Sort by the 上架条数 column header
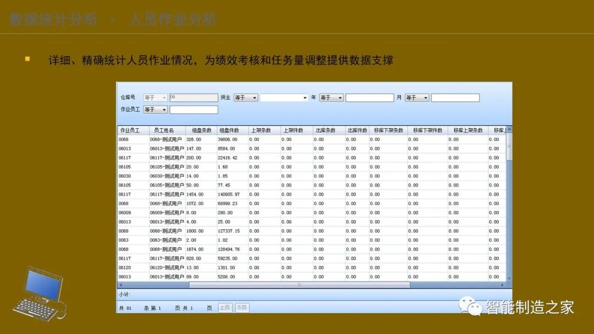The height and width of the screenshot is (334, 594). tap(263, 130)
